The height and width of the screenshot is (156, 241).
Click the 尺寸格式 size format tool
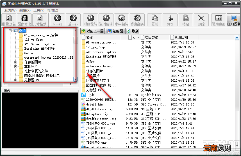[x=40, y=20]
